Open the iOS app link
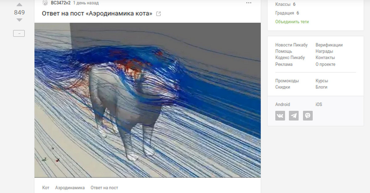The height and width of the screenshot is (193, 370). (319, 104)
